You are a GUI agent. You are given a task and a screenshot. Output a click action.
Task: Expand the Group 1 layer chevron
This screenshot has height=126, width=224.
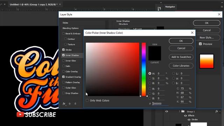180,111
